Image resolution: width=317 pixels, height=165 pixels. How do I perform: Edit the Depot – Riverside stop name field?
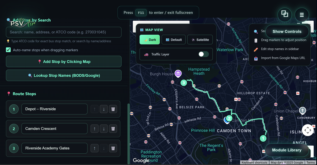[x=54, y=109]
